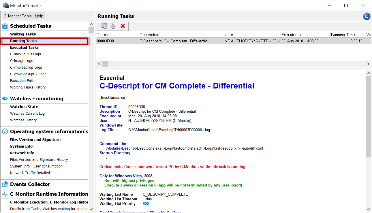372x213 pixels.
Task: Open Executed Tasks list
Action: [x=24, y=48]
